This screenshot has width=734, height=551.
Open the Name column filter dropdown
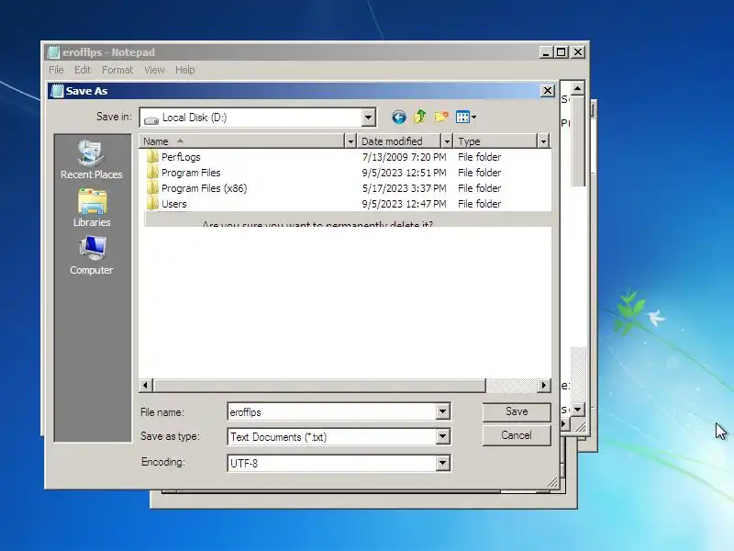350,141
